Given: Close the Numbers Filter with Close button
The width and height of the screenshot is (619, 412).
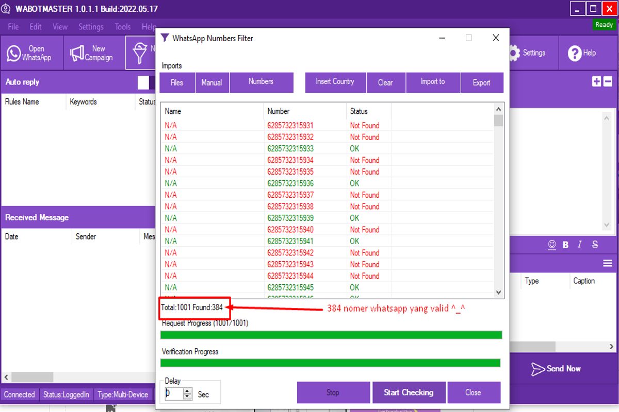Looking at the screenshot, I should pyautogui.click(x=474, y=392).
